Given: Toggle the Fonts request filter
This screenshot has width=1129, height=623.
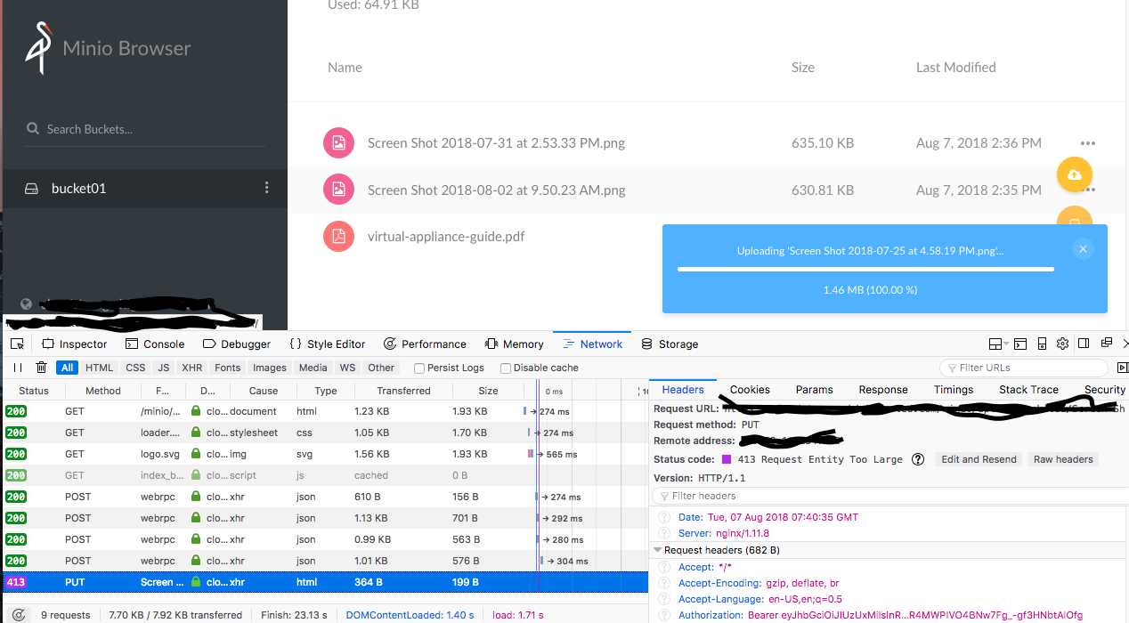Looking at the screenshot, I should 228,368.
